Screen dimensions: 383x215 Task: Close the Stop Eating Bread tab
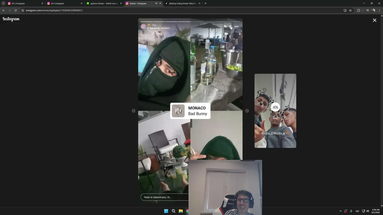pyautogui.click(x=200, y=3)
